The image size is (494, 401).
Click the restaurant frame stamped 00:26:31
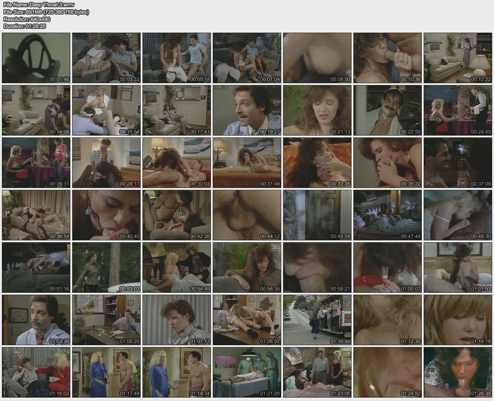pyautogui.click(x=36, y=163)
